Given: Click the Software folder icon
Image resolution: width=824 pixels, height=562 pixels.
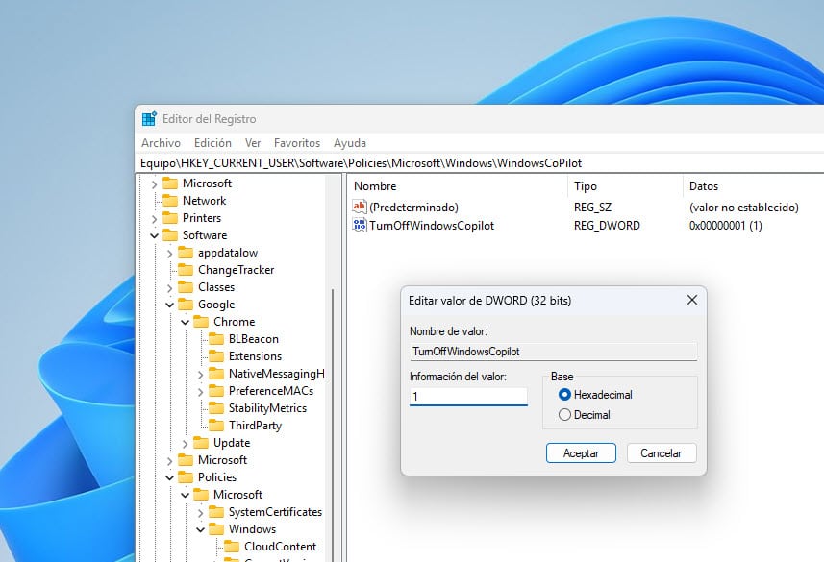Looking at the screenshot, I should point(170,234).
